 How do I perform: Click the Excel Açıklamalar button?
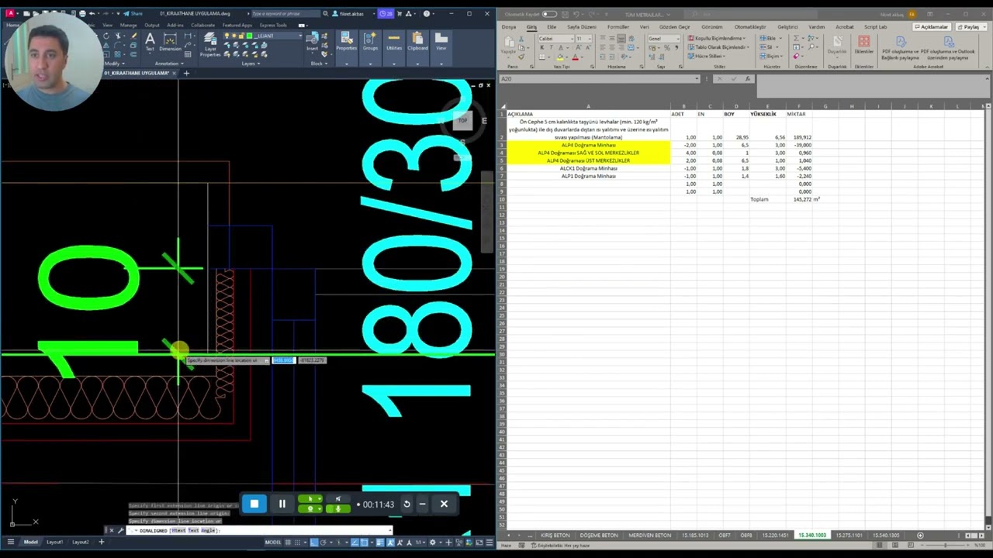[x=931, y=26]
